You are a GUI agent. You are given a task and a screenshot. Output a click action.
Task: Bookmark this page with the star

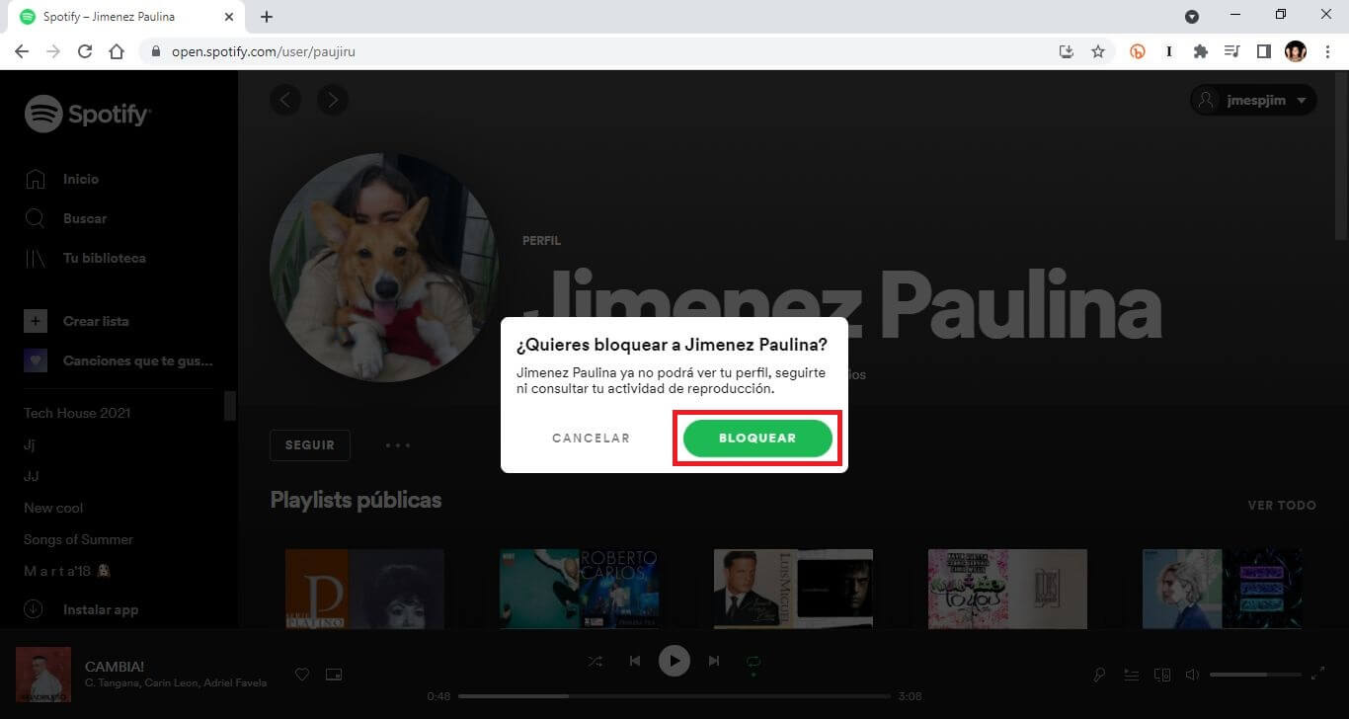(x=1098, y=51)
